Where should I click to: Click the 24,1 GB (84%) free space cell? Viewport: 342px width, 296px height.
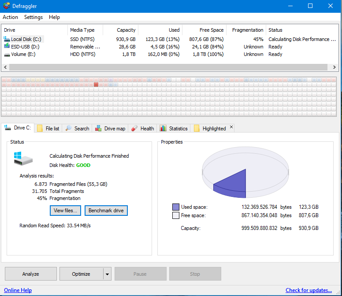pos(208,47)
